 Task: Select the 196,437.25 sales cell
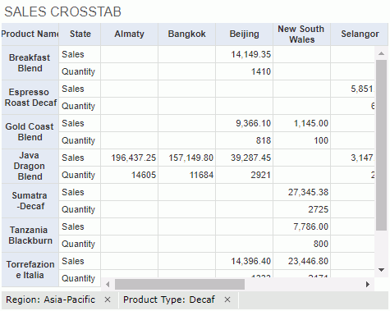129,158
